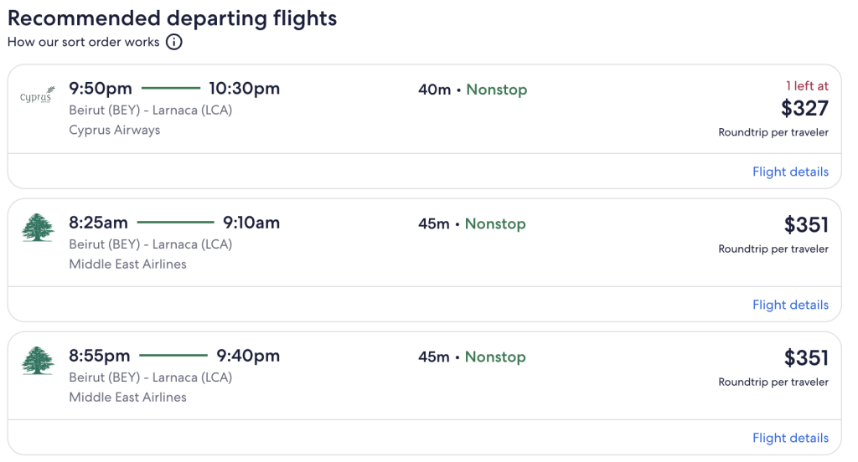Click 'Cyprus Airways' airline name text
858x462 pixels.
114,130
